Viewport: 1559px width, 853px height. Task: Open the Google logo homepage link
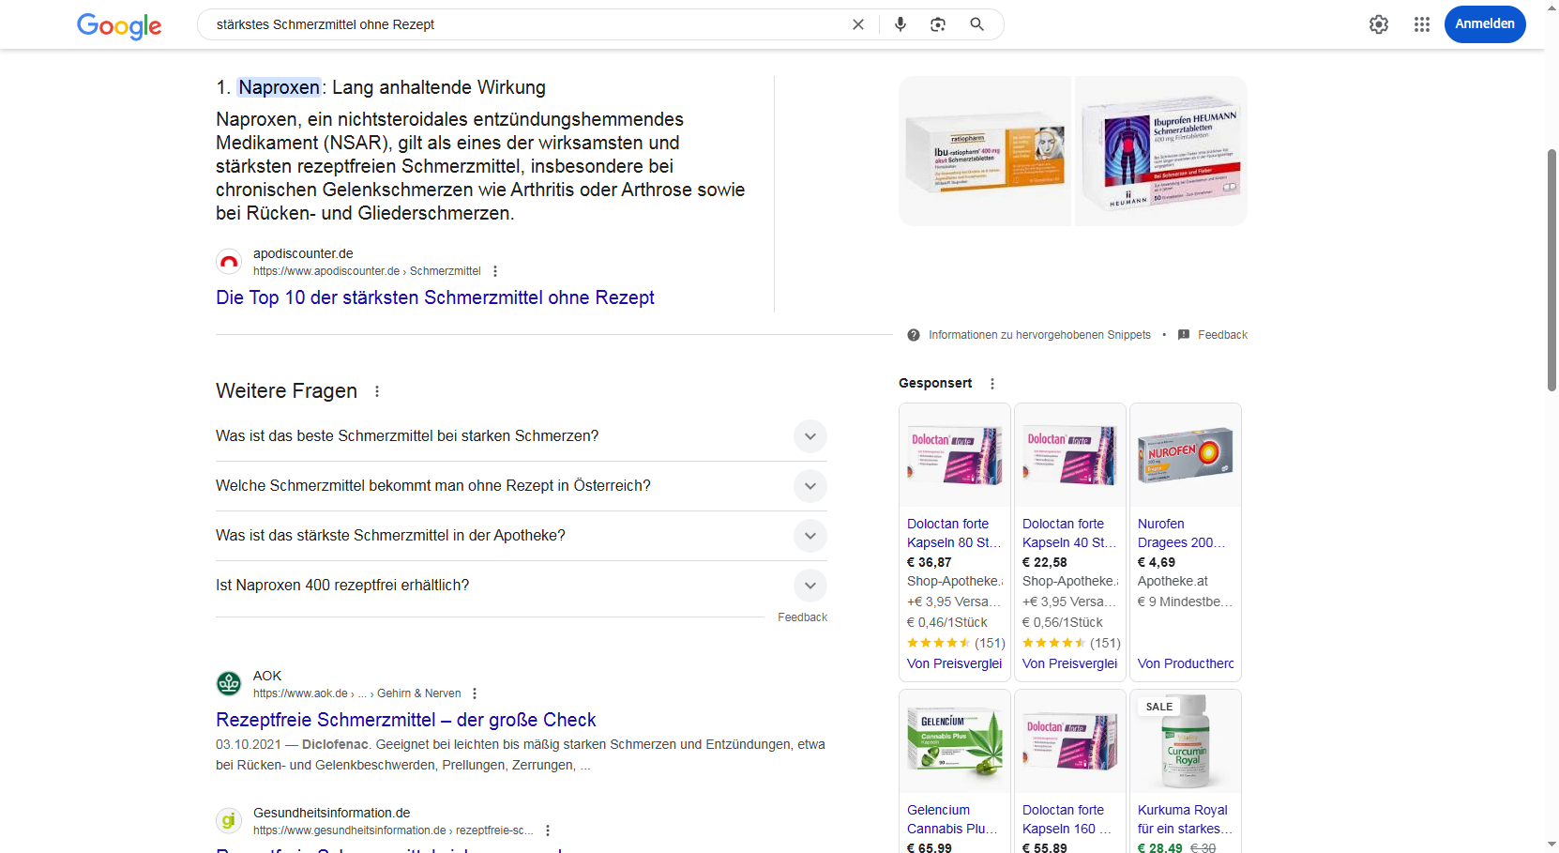[x=119, y=25]
